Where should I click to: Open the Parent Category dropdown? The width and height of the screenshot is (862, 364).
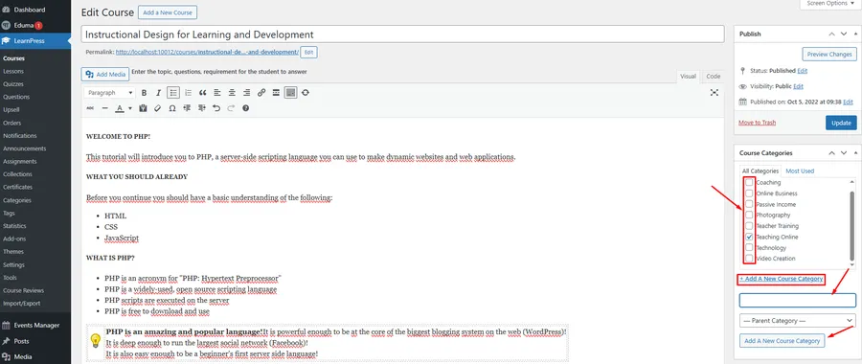[x=797, y=321]
